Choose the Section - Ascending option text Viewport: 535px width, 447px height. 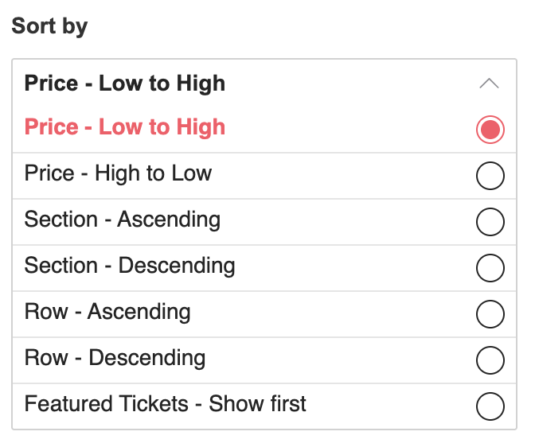[x=123, y=220]
